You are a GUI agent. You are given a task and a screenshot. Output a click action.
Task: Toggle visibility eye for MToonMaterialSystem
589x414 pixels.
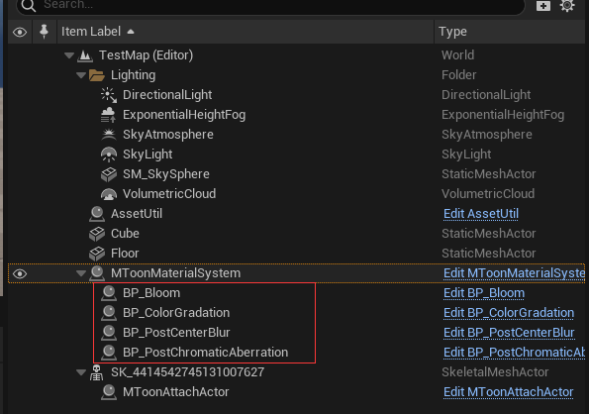tap(20, 273)
